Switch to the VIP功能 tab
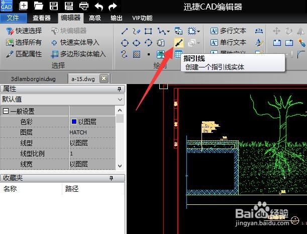 [x=142, y=18]
